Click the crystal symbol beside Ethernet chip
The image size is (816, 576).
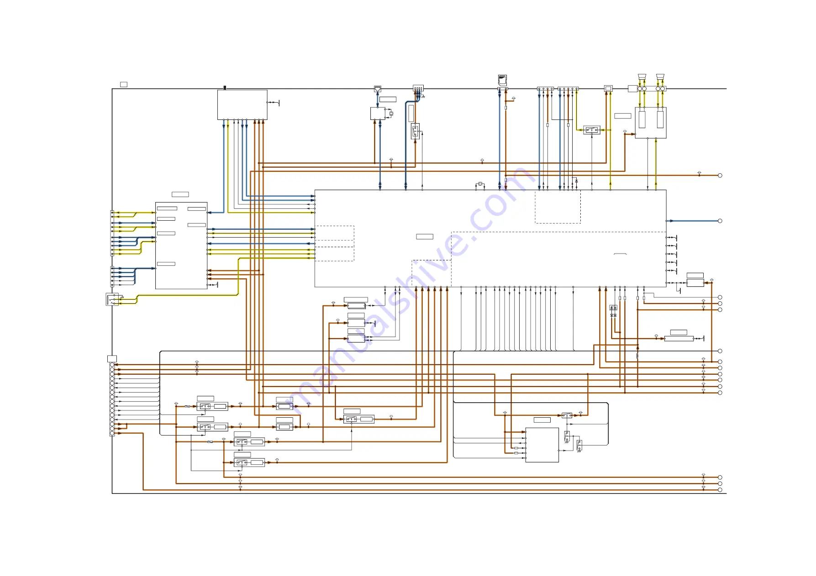tap(391, 113)
